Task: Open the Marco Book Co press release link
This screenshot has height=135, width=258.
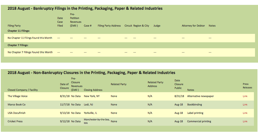Action: [245, 105]
